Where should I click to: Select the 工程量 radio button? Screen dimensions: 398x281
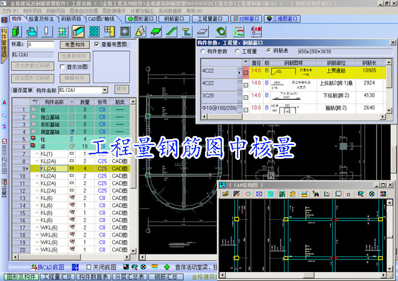point(238,52)
